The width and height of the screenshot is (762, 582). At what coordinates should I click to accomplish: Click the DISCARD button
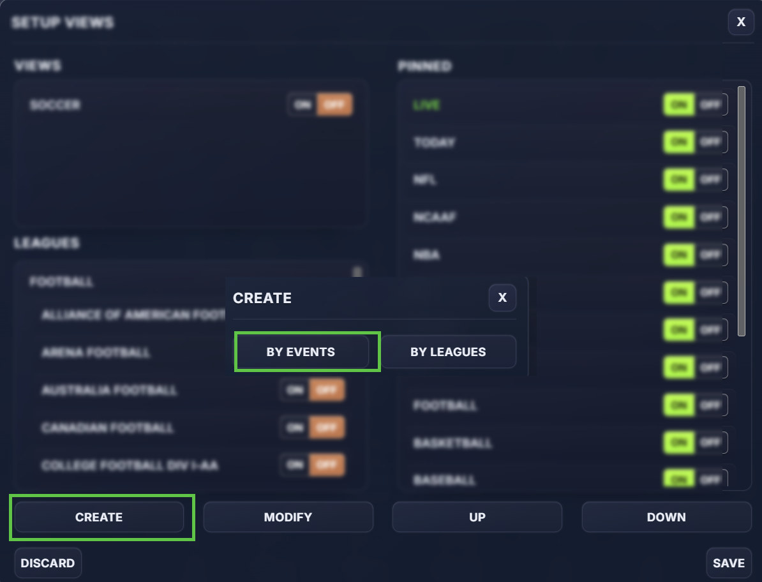point(48,563)
